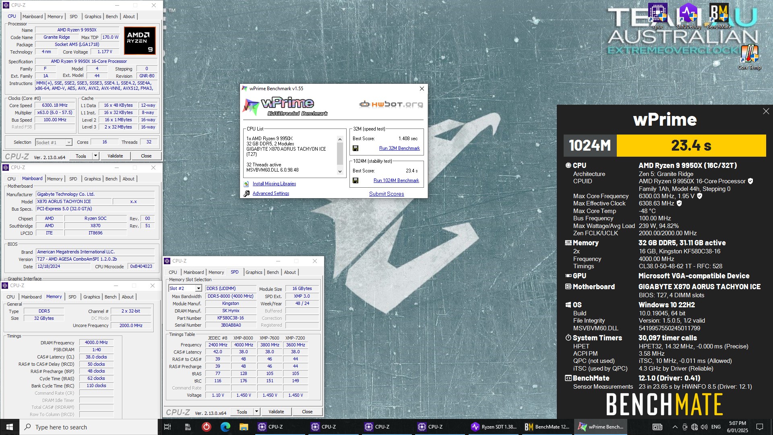Switch to the Bench tab in CPU-Z
Screen dimensions: 773x435
[112, 17]
